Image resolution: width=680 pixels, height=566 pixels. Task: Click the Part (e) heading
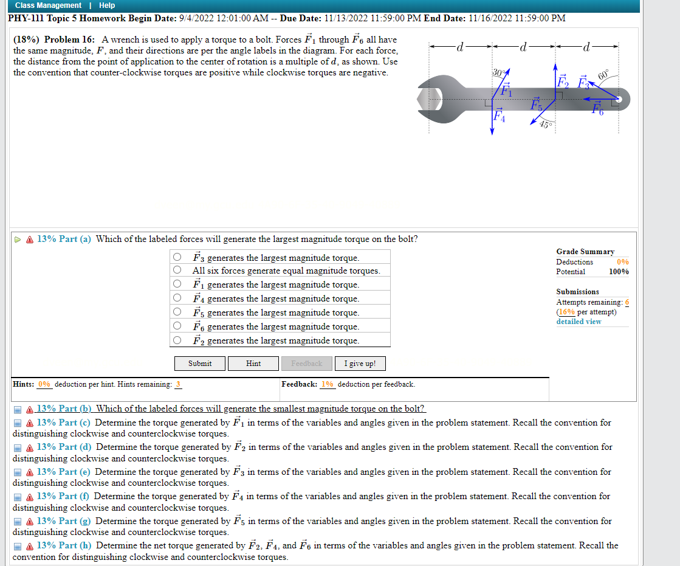tap(64, 471)
